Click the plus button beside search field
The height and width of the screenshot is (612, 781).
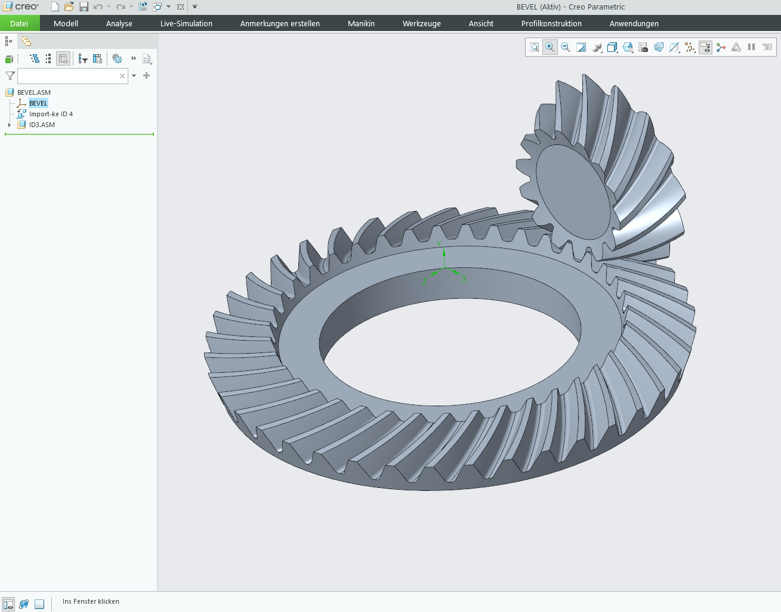tap(147, 76)
